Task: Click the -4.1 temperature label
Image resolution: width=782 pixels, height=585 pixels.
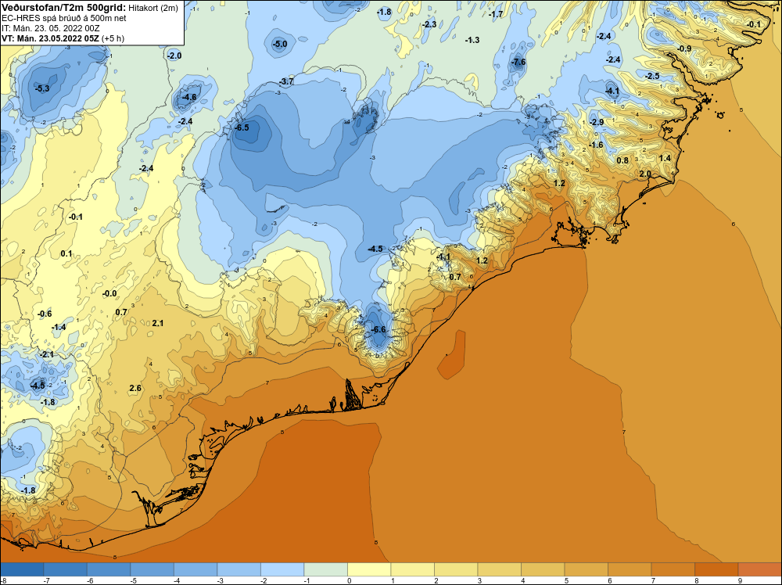Action: (612, 92)
